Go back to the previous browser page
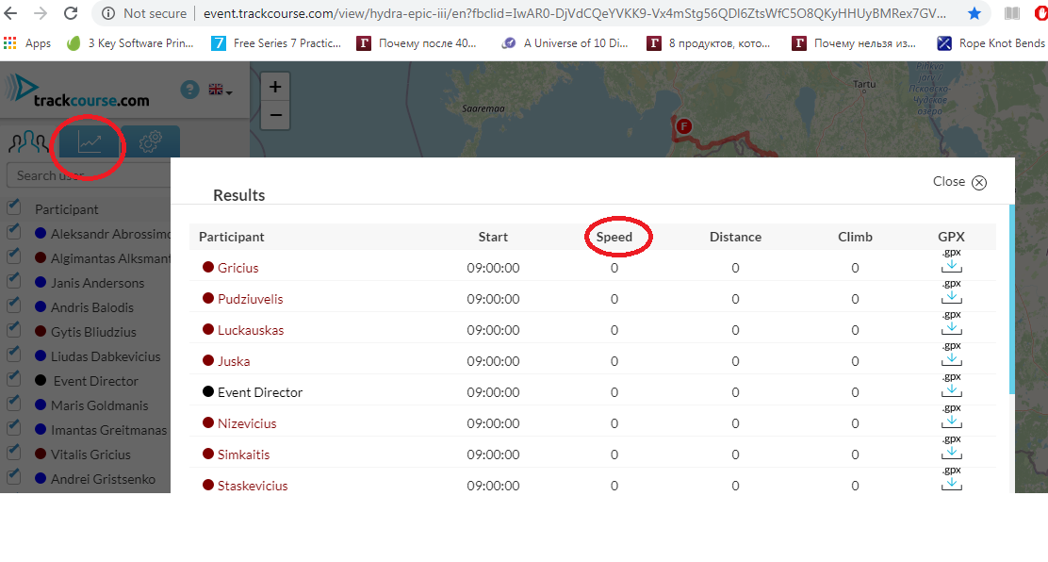This screenshot has height=562, width=1048. [11, 13]
